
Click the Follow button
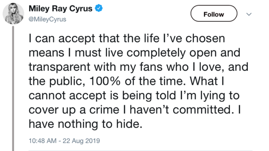[x=213, y=14]
